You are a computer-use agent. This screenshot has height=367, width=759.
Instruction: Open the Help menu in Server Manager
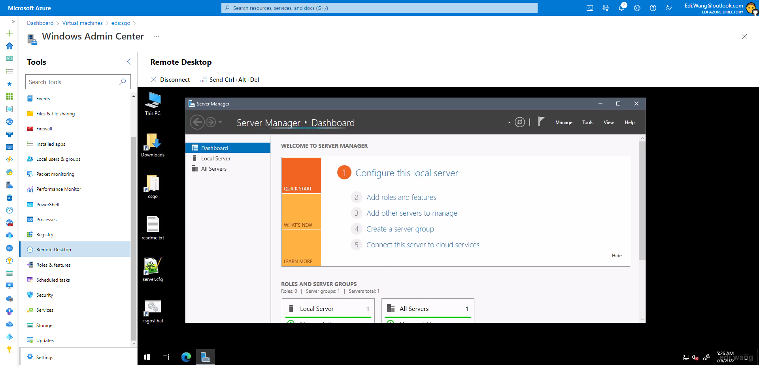pyautogui.click(x=629, y=122)
